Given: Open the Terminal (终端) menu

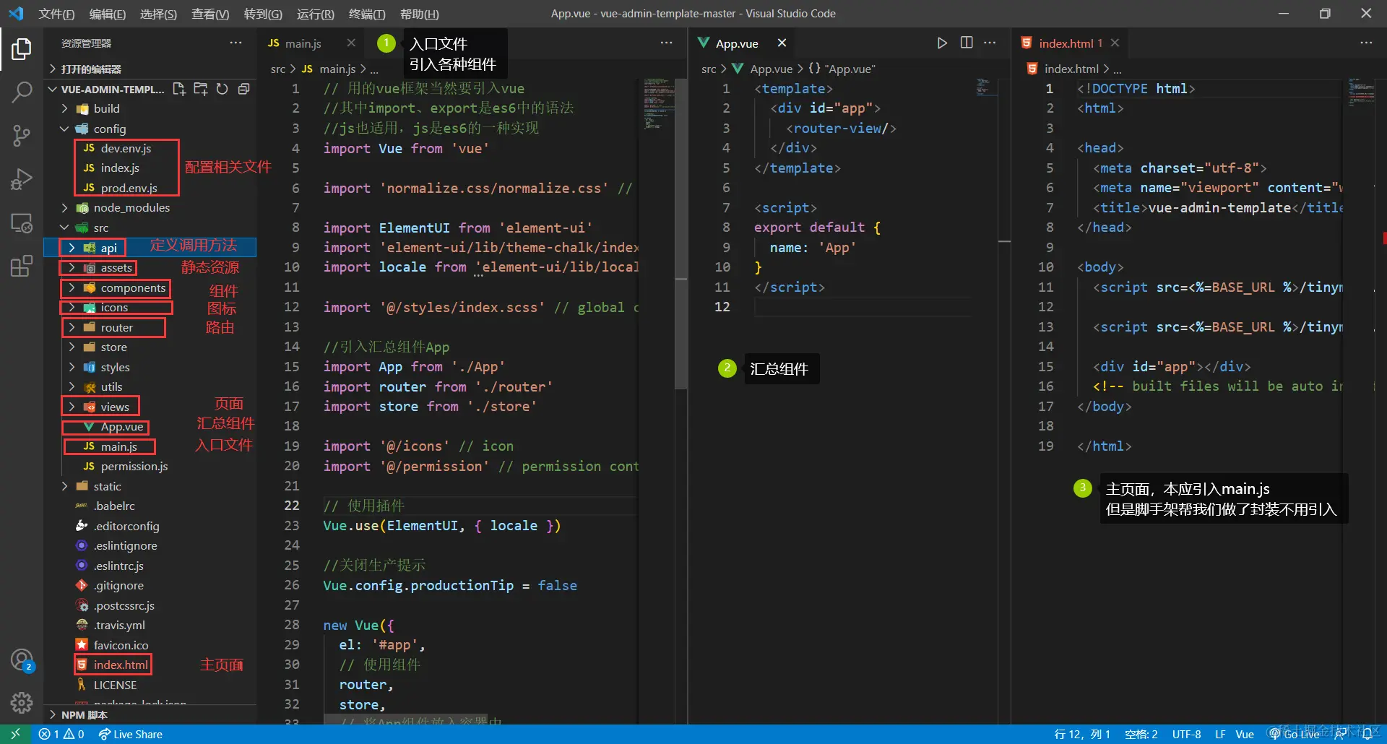Looking at the screenshot, I should 367,14.
